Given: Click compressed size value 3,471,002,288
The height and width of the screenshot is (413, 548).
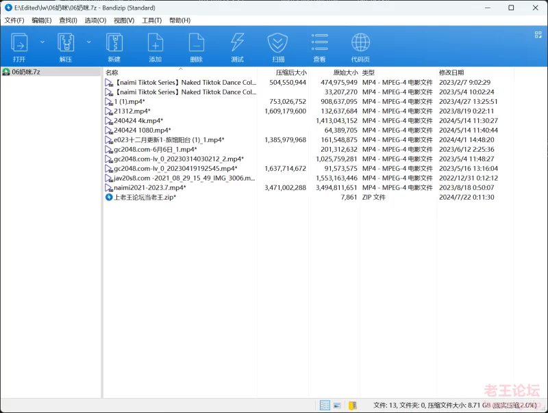Looking at the screenshot, I should [x=285, y=187].
